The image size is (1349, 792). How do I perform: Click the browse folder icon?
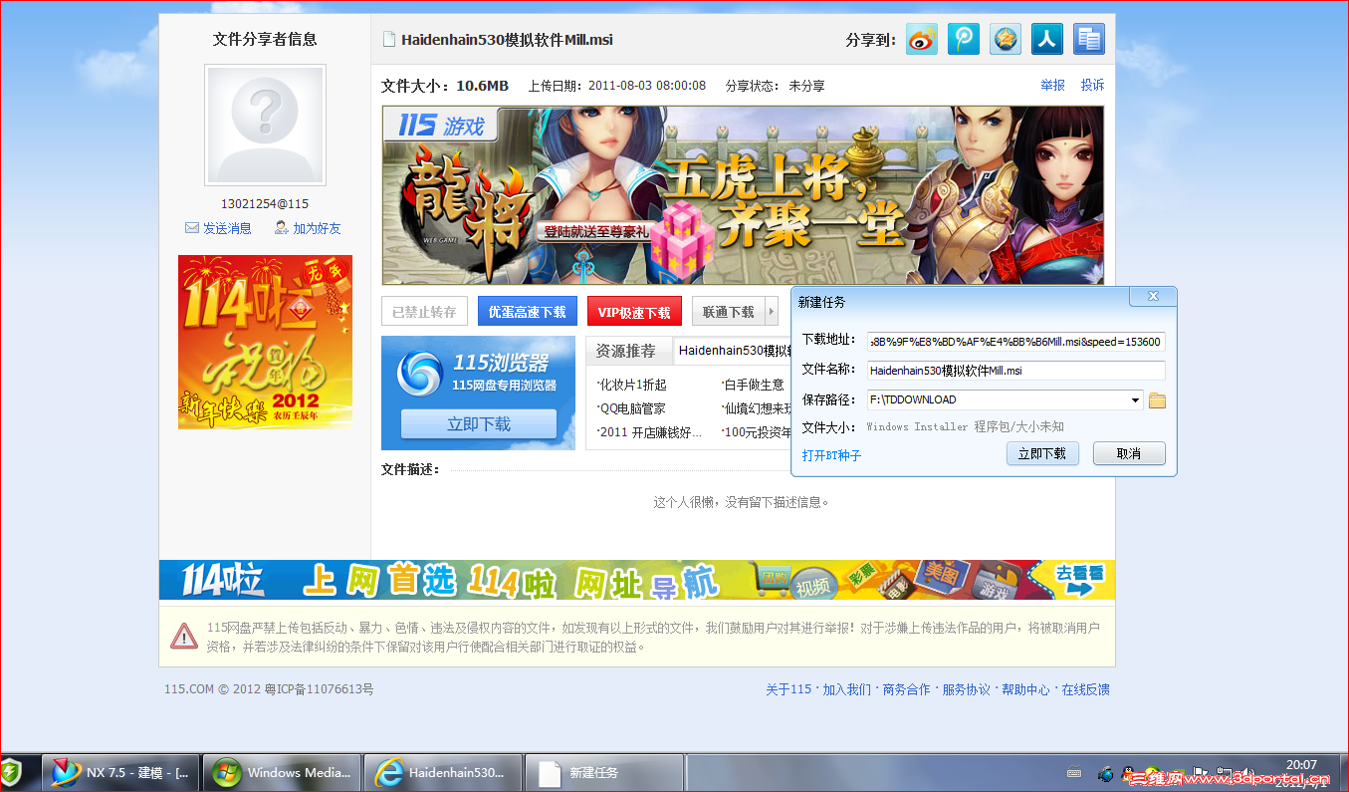tap(1157, 400)
